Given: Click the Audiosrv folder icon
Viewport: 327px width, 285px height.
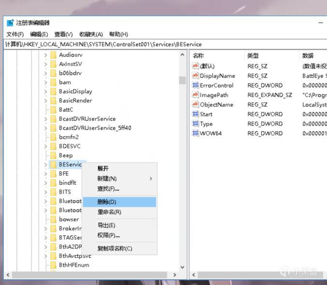Looking at the screenshot, I should point(53,55).
